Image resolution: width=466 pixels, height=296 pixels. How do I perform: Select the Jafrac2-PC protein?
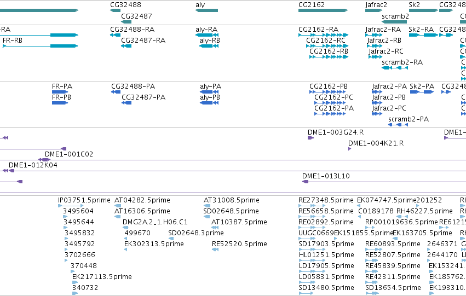click(x=377, y=114)
